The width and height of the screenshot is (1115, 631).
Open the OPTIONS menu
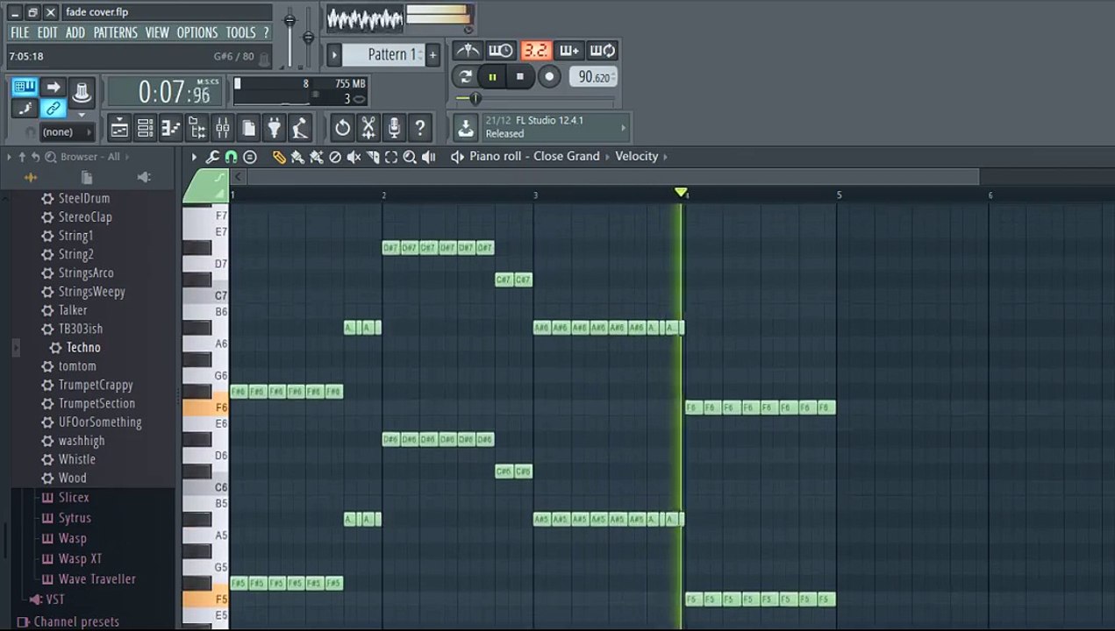197,32
